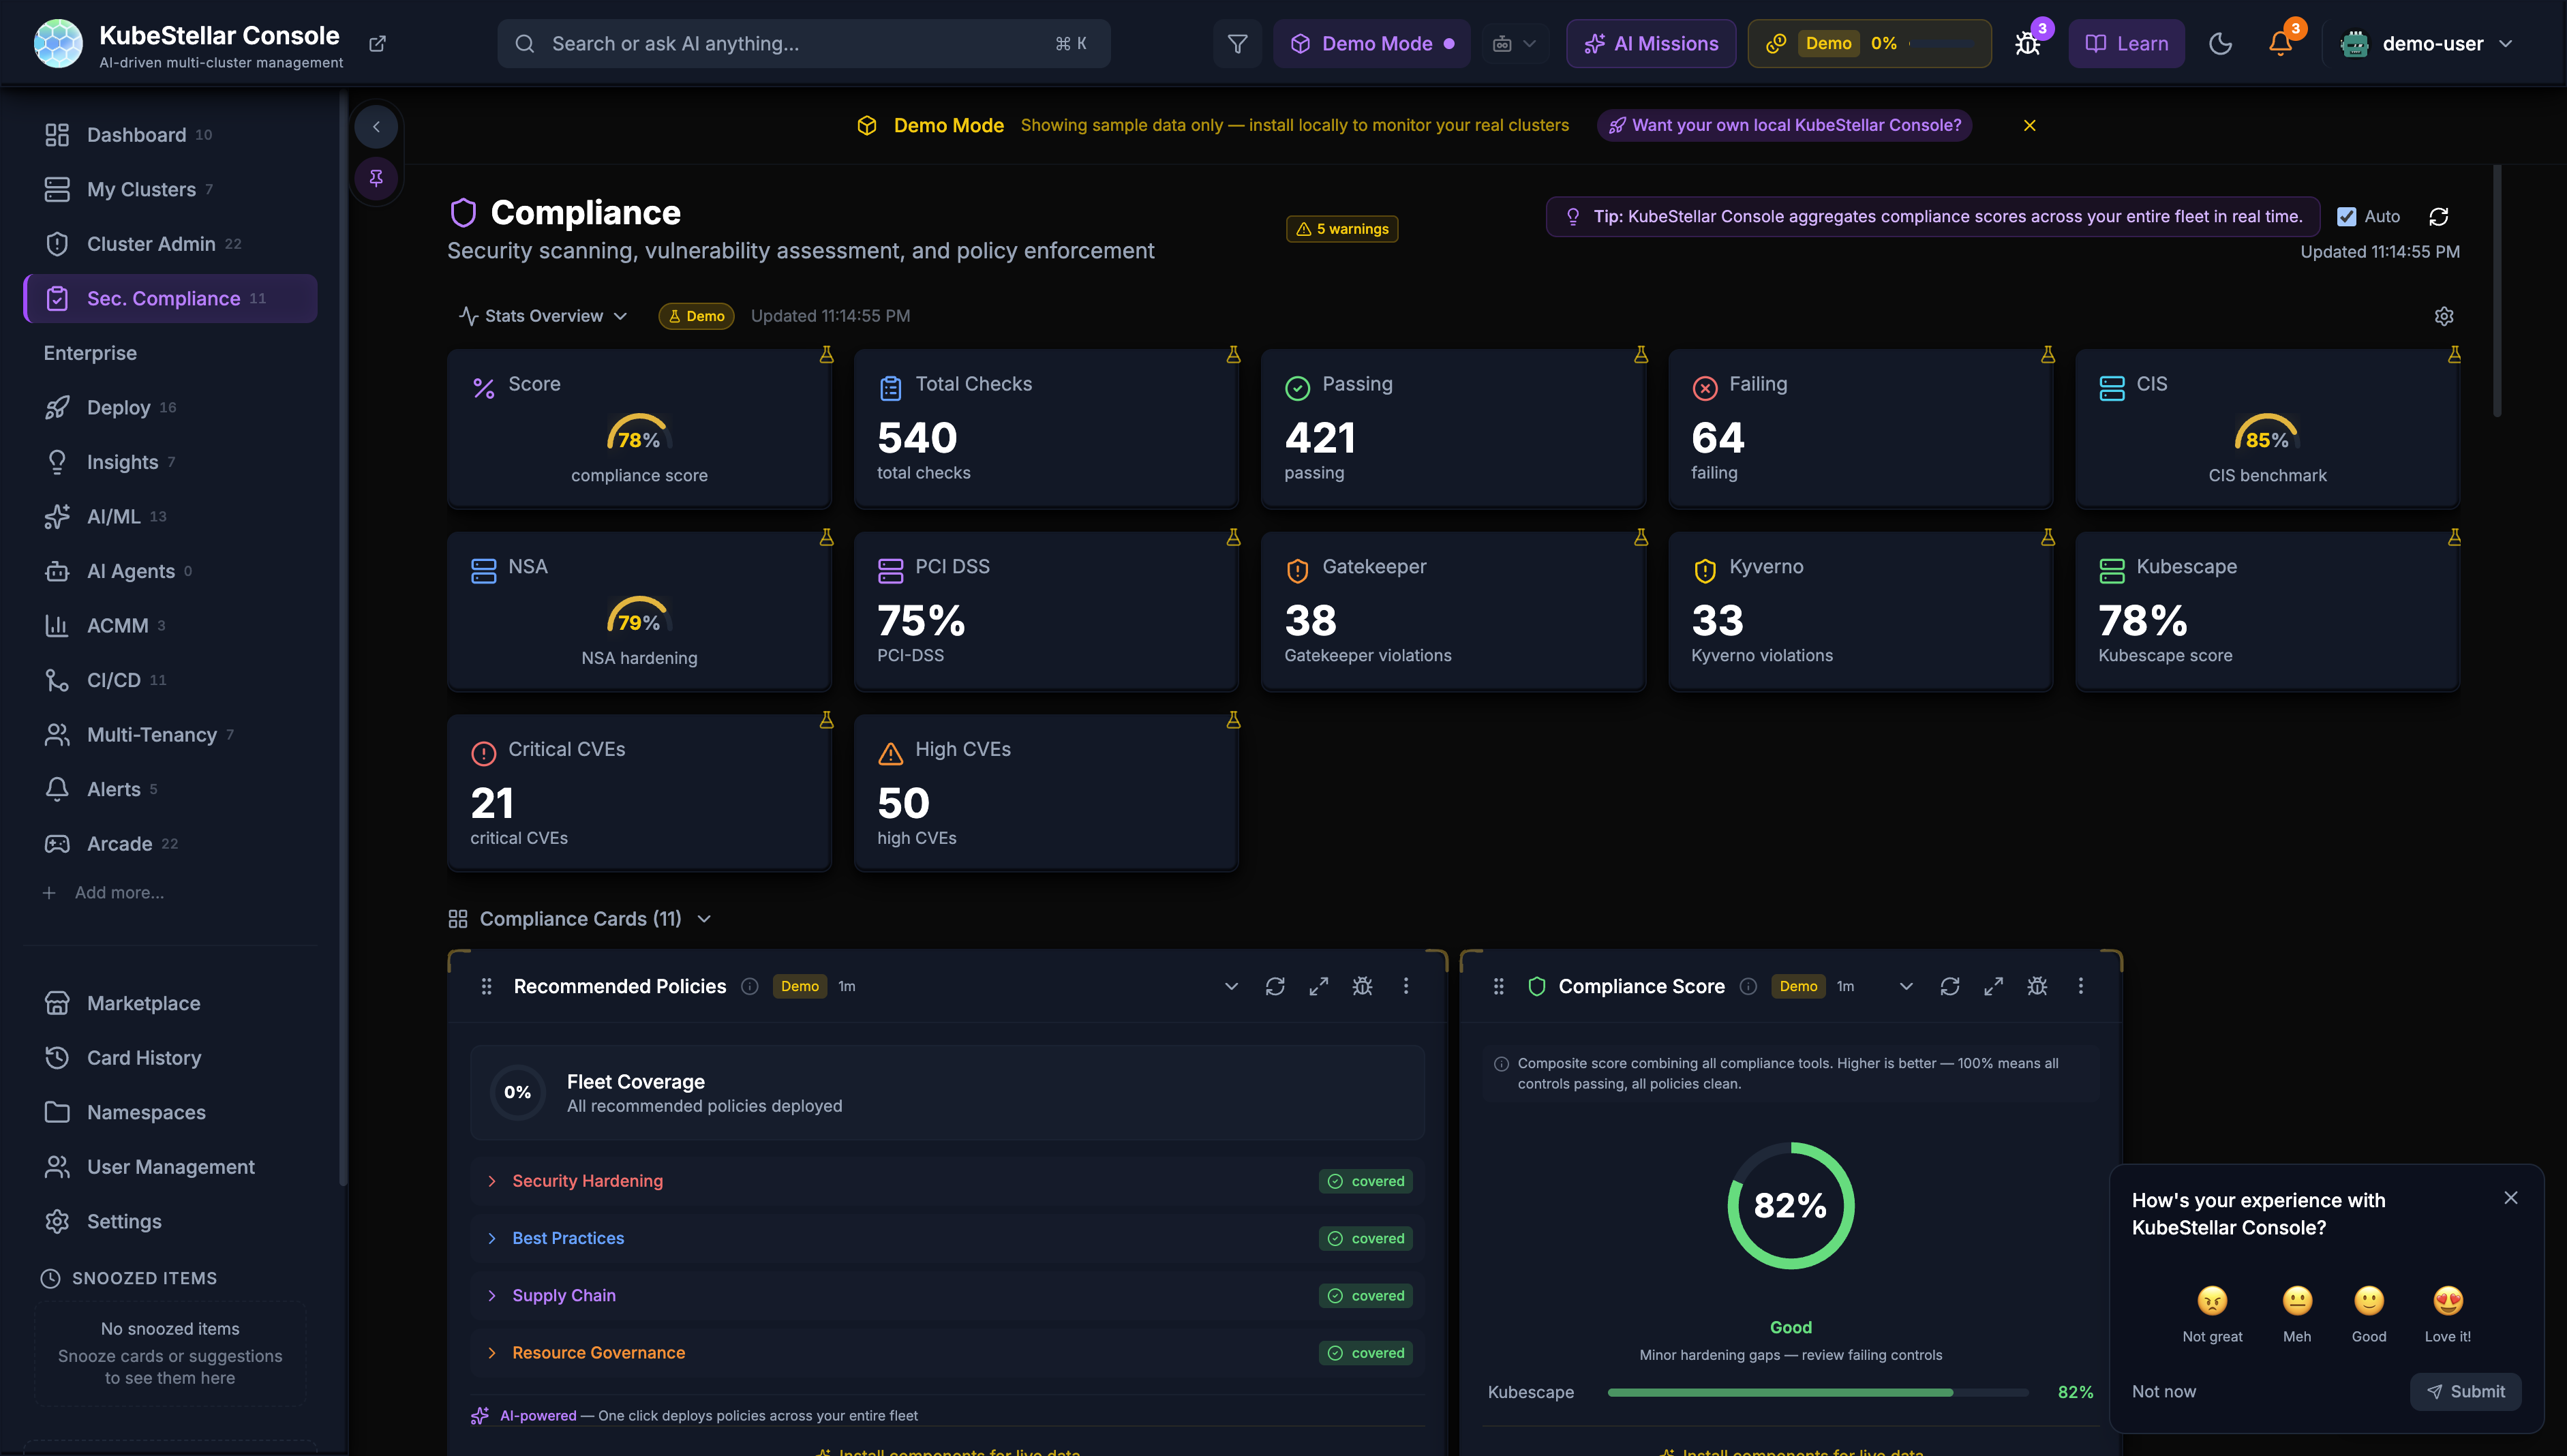
Task: Click the Learn button
Action: click(x=2126, y=44)
